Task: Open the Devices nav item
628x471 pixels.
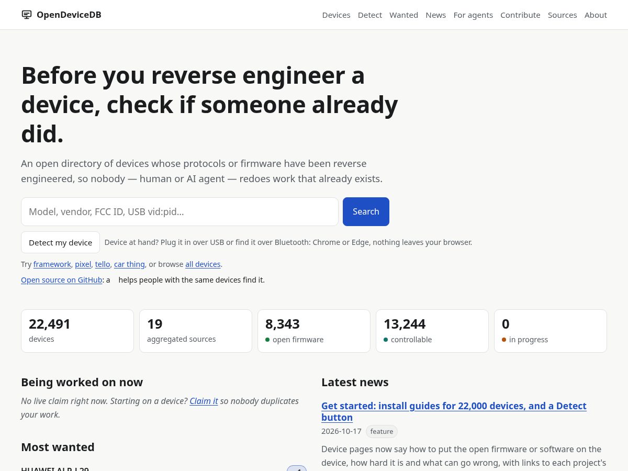Action: [336, 15]
